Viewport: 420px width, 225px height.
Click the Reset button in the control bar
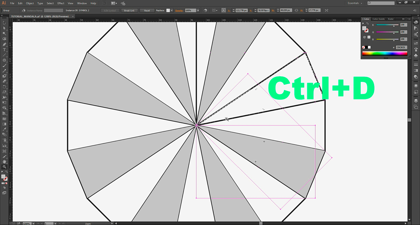(x=147, y=10)
